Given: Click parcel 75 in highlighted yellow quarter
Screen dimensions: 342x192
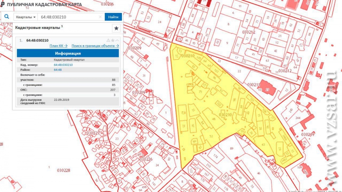Looking at the screenshot, I should point(200,92).
